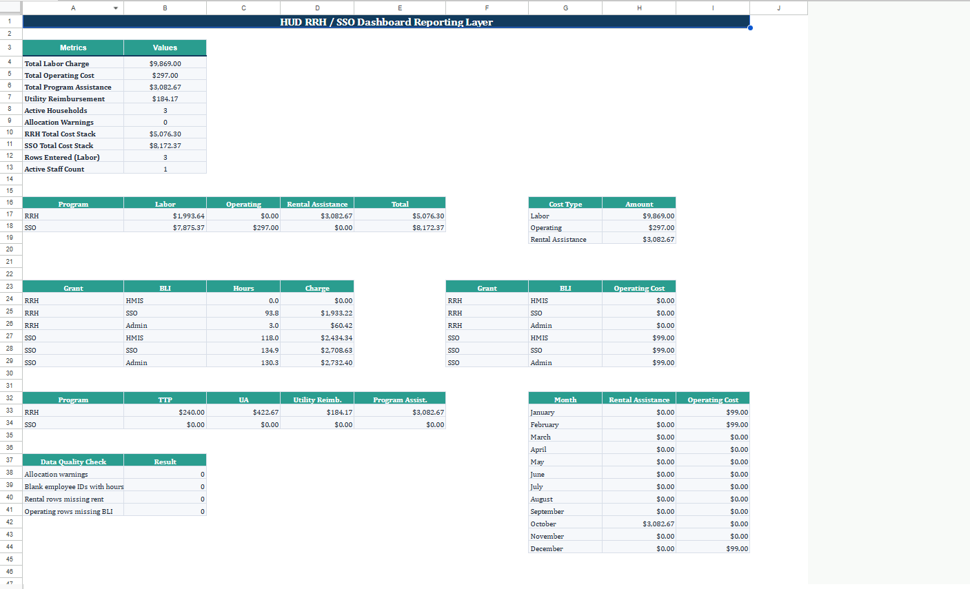Click the Values header cell

pyautogui.click(x=165, y=48)
